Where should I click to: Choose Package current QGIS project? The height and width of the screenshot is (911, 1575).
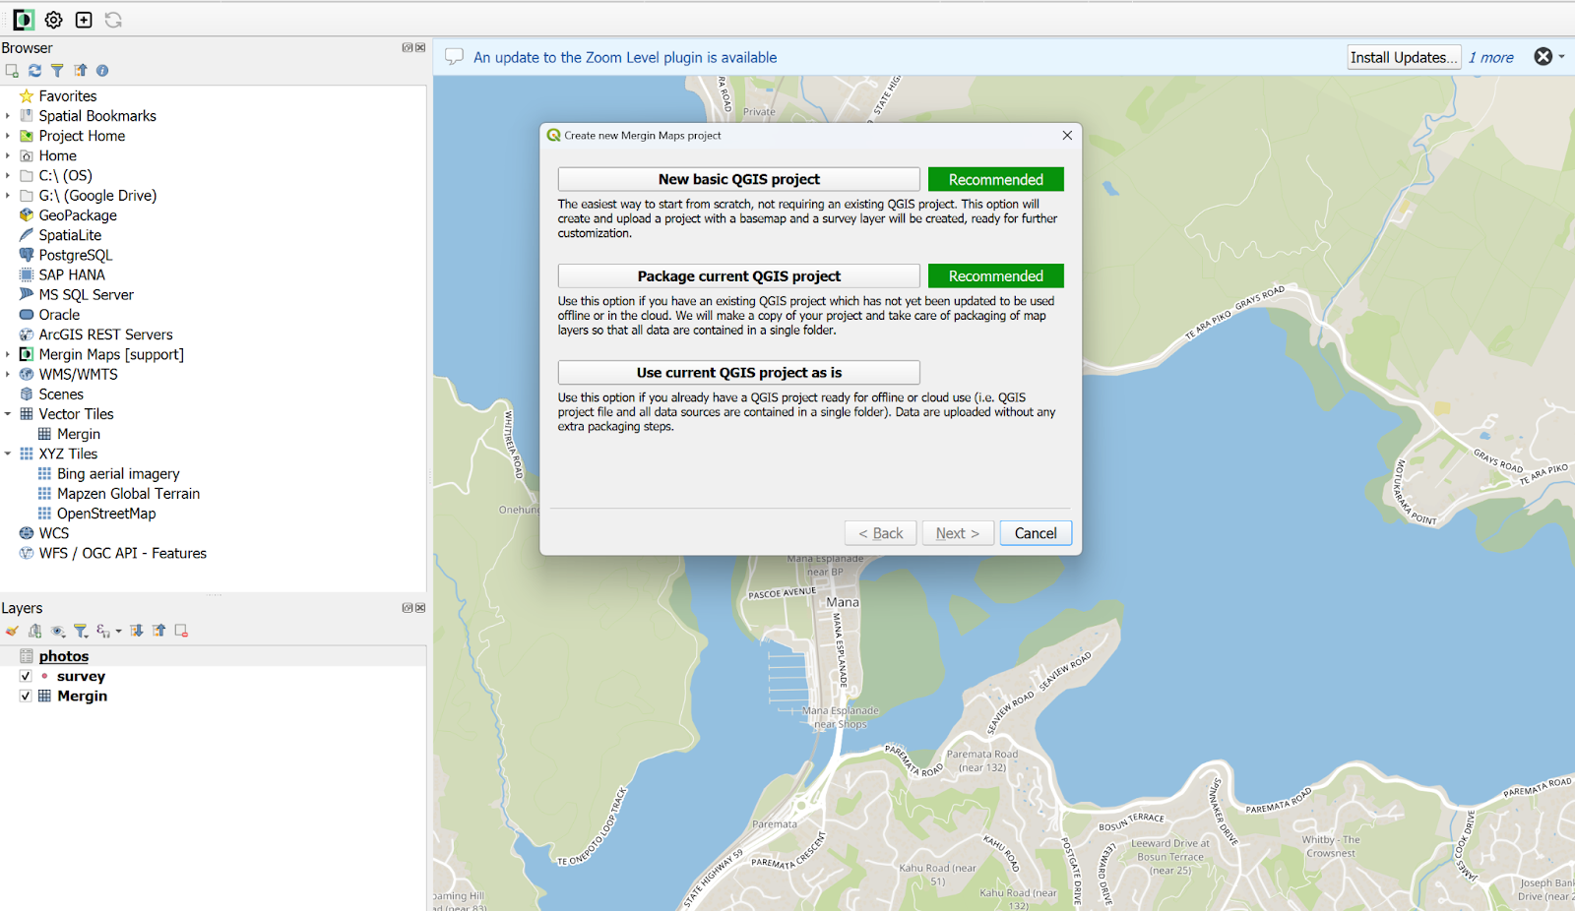pos(738,275)
